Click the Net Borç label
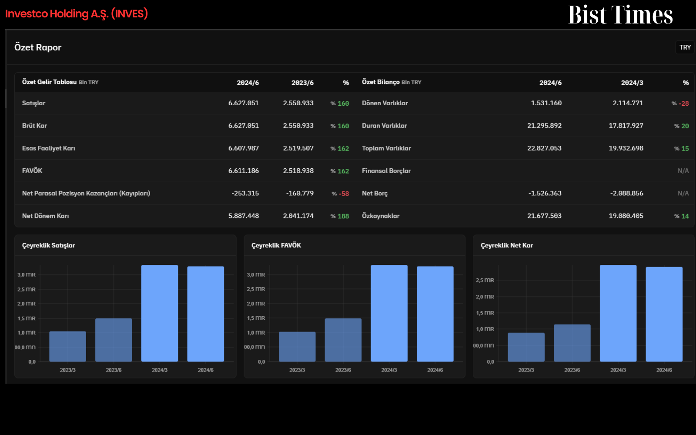 click(375, 193)
